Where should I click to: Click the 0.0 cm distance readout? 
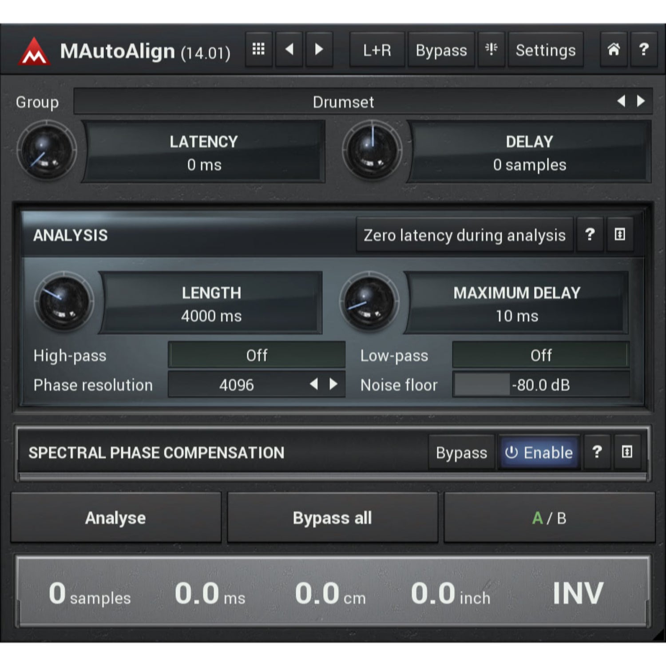tap(330, 593)
